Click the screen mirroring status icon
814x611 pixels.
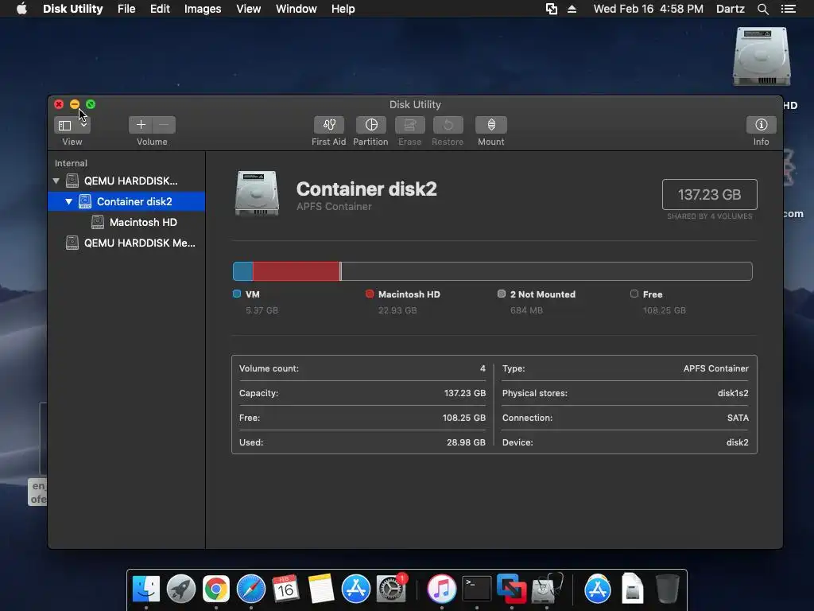click(552, 9)
